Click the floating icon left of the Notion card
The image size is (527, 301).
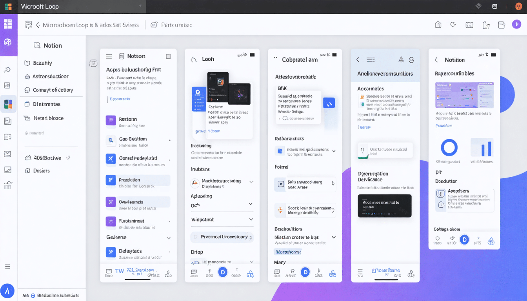tap(93, 63)
